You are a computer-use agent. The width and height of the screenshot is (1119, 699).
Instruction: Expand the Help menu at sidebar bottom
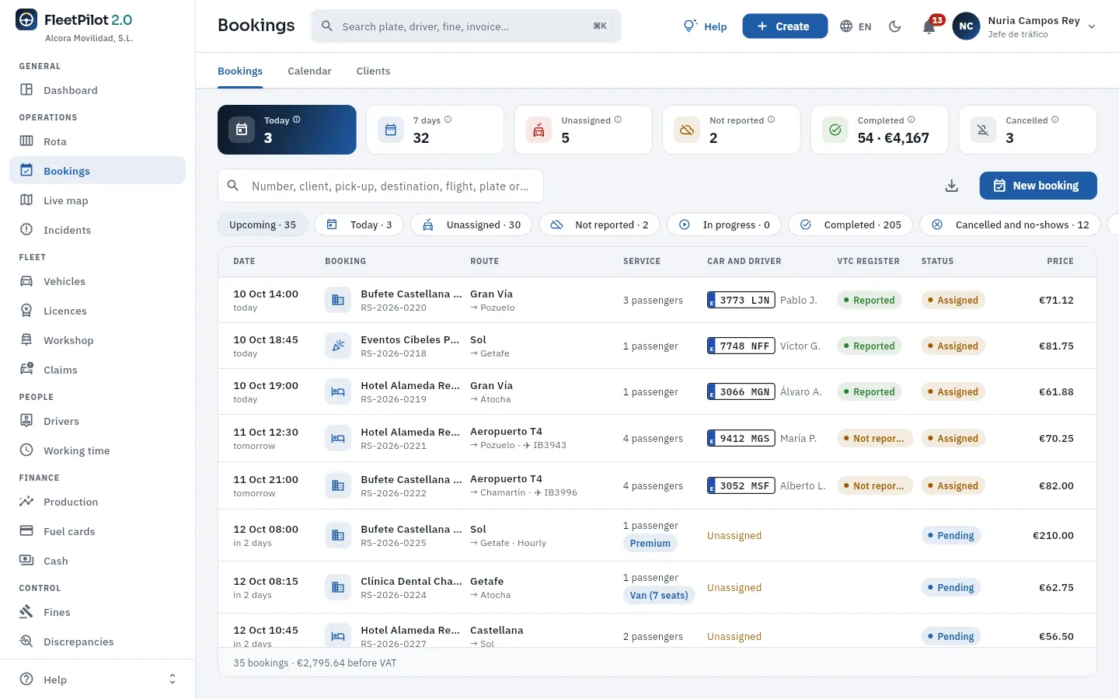97,680
